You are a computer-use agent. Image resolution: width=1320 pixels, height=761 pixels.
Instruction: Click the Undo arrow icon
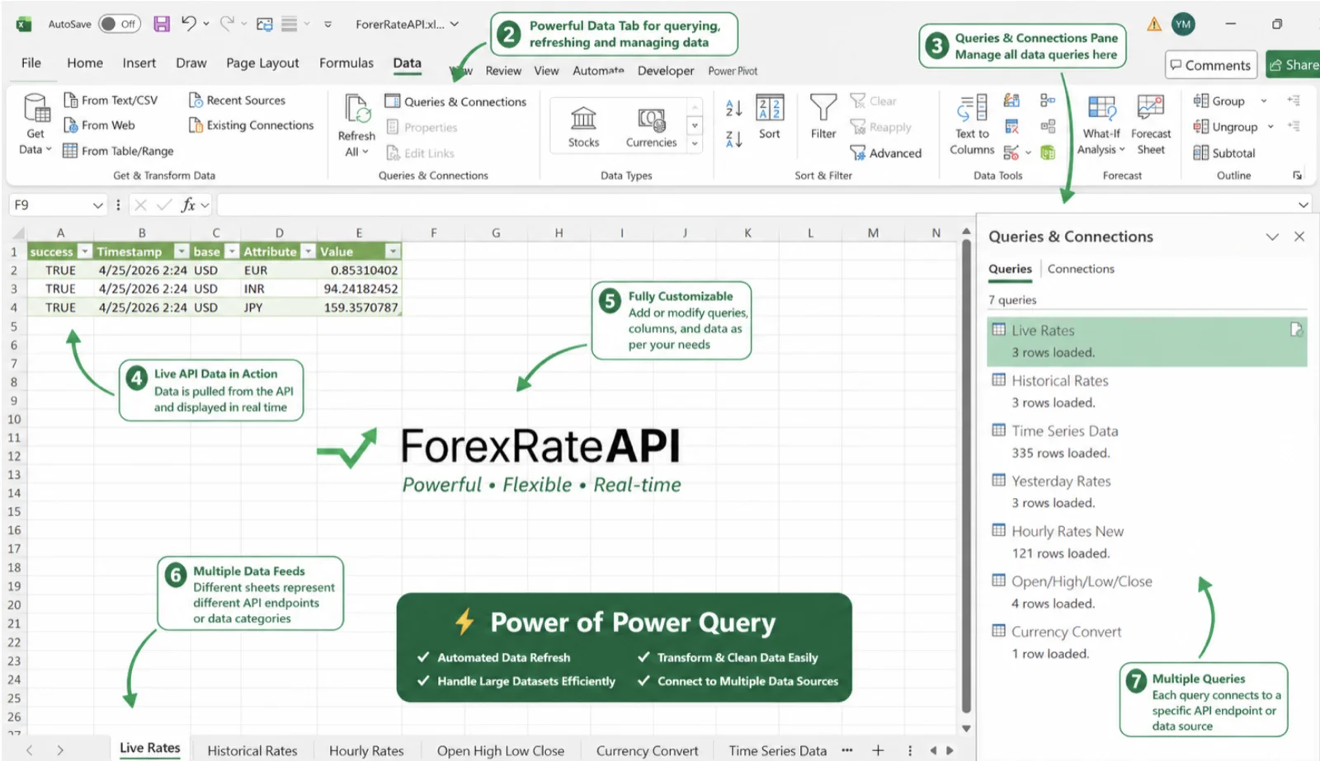(189, 23)
